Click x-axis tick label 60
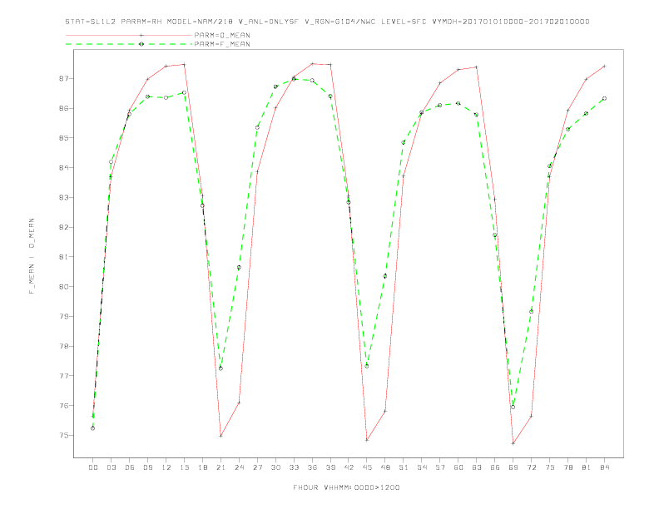The height and width of the screenshot is (509, 659). (458, 467)
